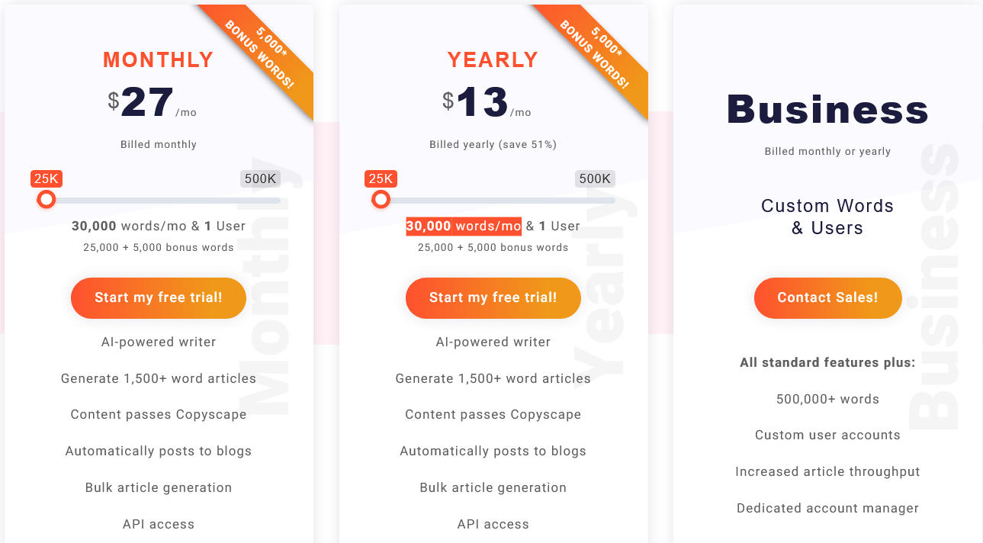Click the Yearly plan word slider handle

pos(381,200)
